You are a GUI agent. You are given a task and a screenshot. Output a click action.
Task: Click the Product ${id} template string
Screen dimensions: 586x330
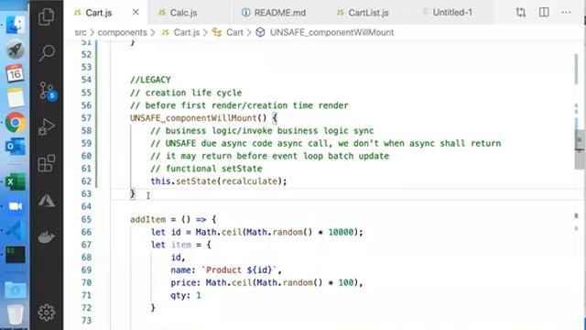point(239,269)
